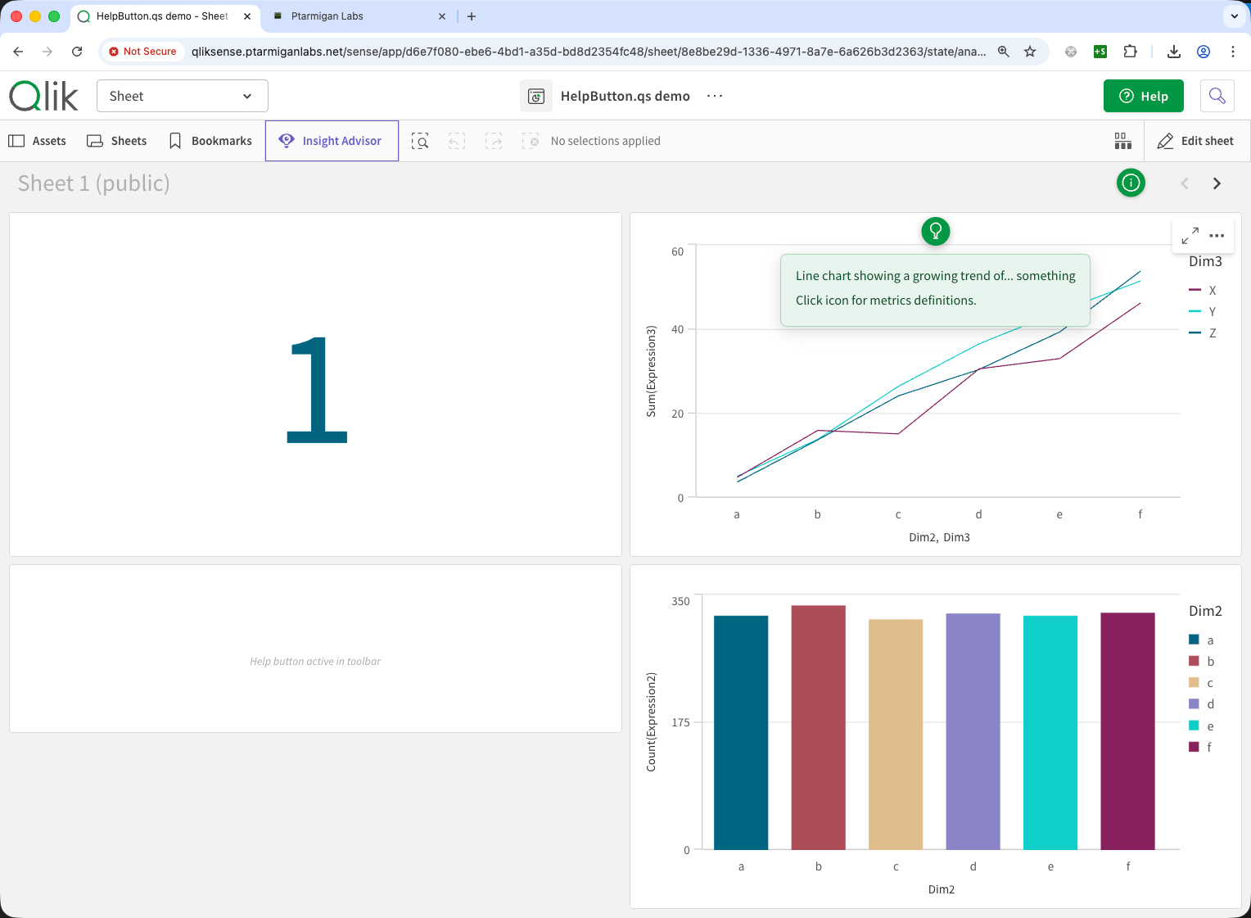Click the app overview icon beside title
The image size is (1251, 918).
536,96
